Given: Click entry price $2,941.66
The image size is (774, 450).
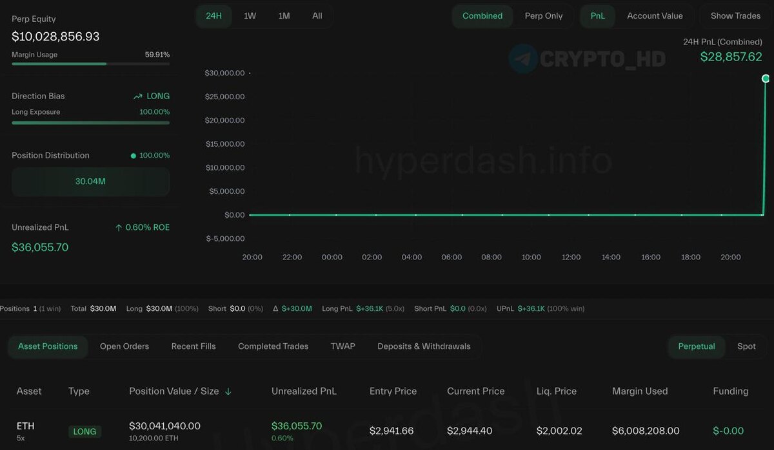Looking at the screenshot, I should tap(392, 431).
